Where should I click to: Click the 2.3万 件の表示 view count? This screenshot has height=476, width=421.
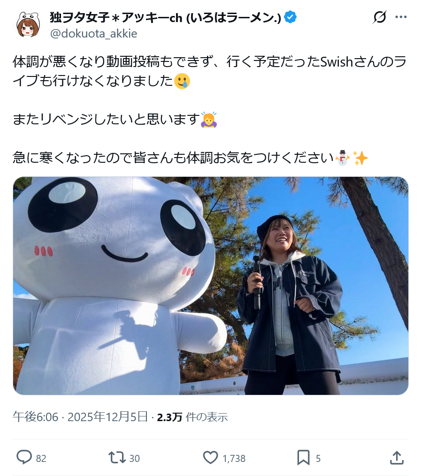coord(192,417)
